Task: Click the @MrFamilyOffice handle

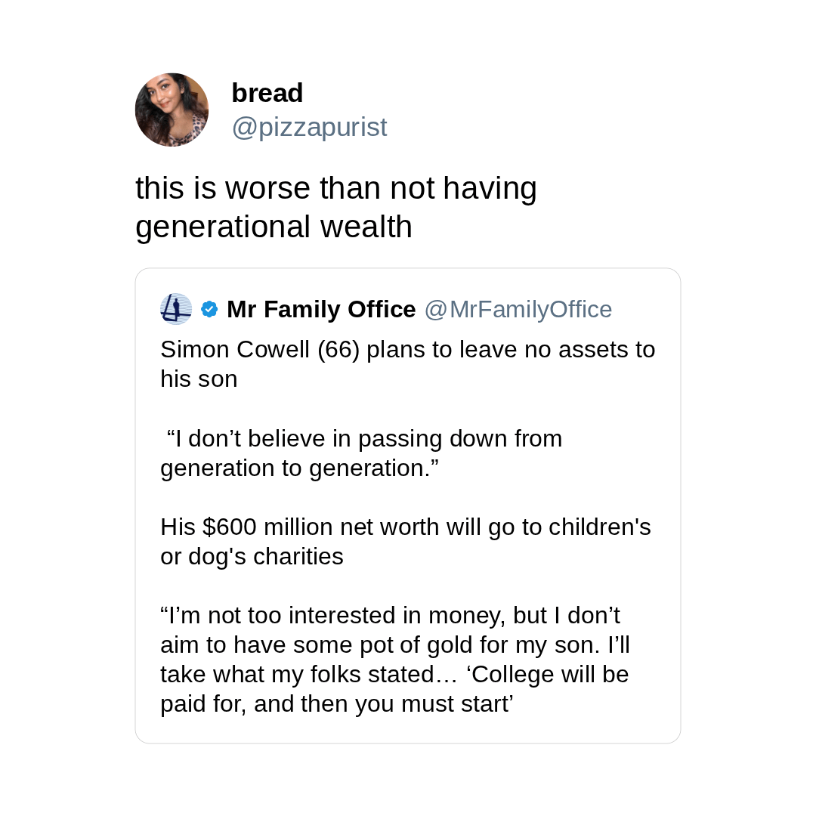Action: [518, 309]
